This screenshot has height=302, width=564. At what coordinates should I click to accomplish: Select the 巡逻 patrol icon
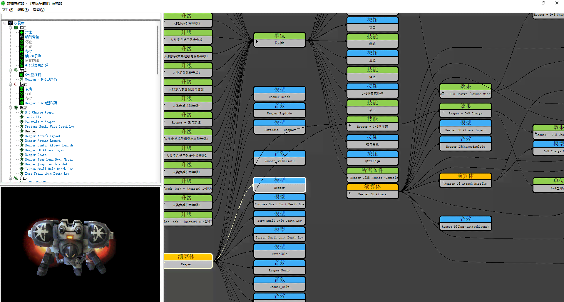[21, 46]
